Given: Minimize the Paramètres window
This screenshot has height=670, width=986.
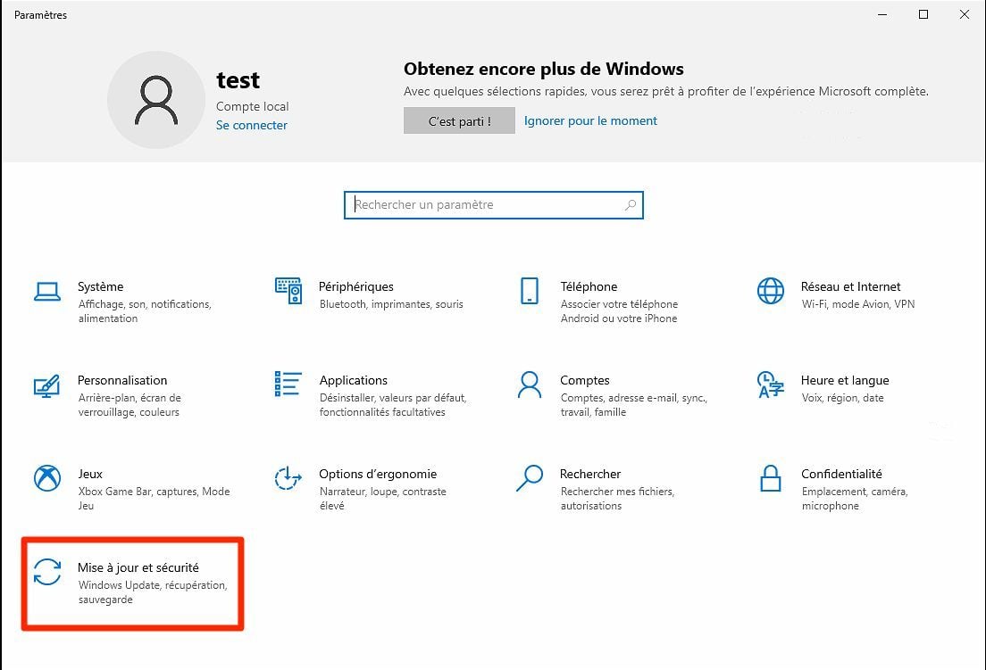Looking at the screenshot, I should click(x=882, y=14).
